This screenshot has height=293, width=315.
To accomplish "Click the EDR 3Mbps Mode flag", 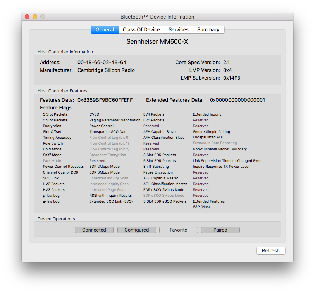I will point(105,172).
